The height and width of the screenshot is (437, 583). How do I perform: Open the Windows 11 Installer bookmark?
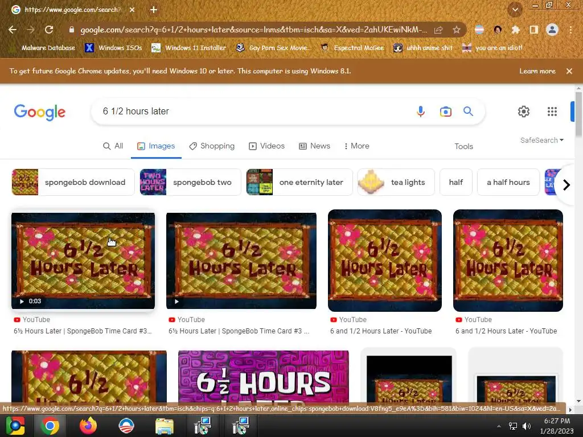coord(189,48)
